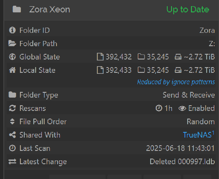Click the watcher Enabled eye icon
Viewport: 219px width, 179px height.
point(182,109)
